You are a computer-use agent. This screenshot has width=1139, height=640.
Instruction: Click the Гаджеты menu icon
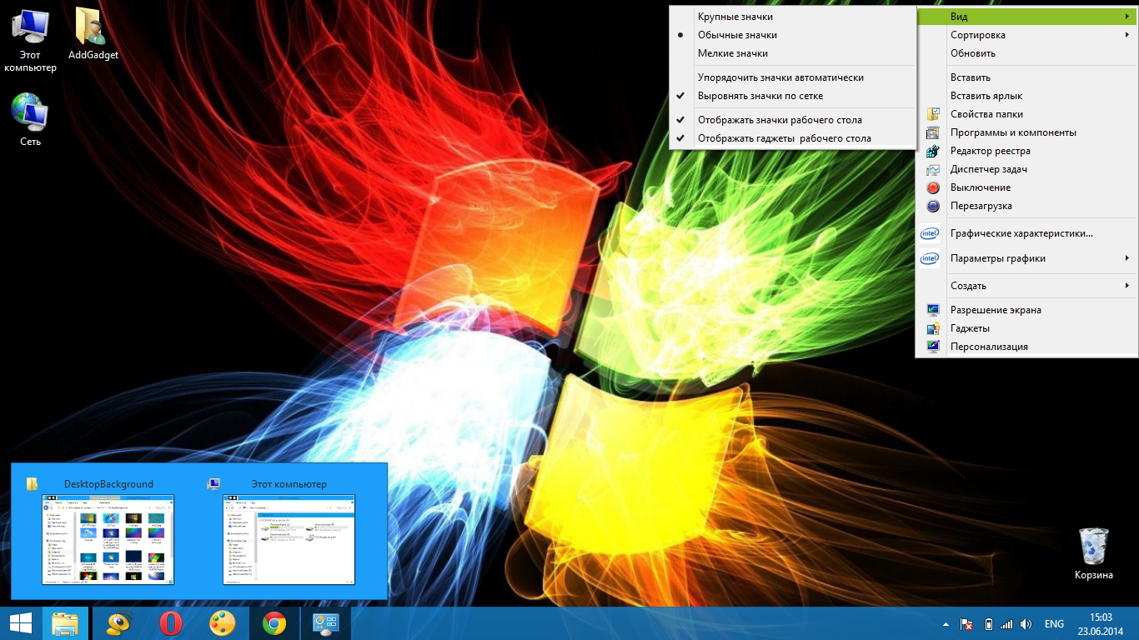(933, 328)
